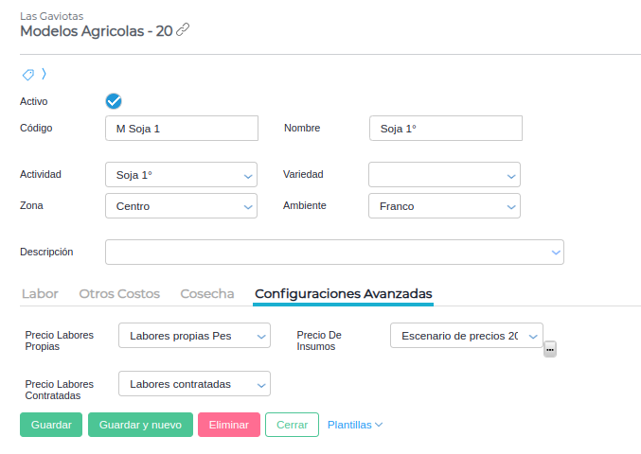Open the Precio Labores Propias dropdown
The image size is (641, 454).
(x=194, y=336)
